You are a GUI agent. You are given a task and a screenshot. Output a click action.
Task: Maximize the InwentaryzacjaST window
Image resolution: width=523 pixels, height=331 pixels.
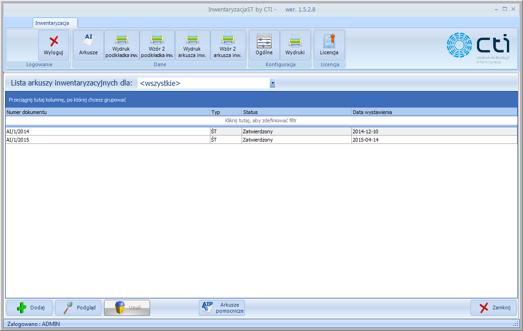pos(505,9)
